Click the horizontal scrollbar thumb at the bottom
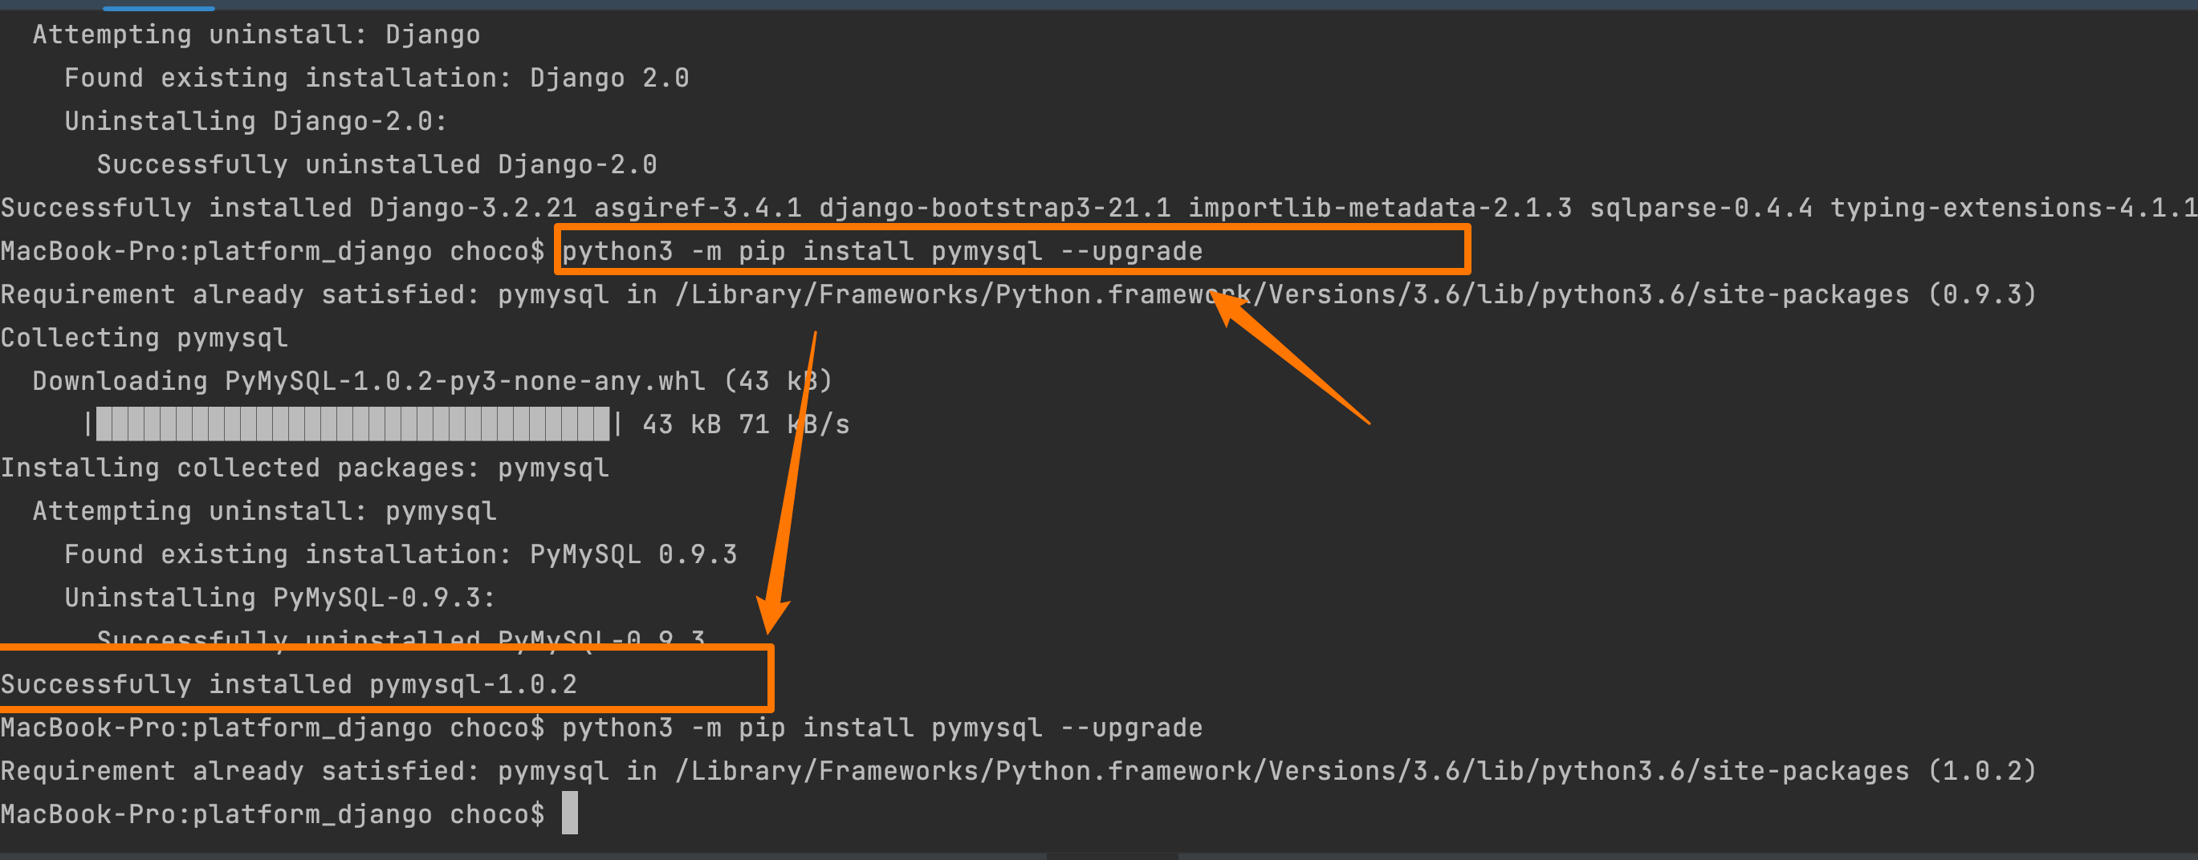 click(1112, 856)
